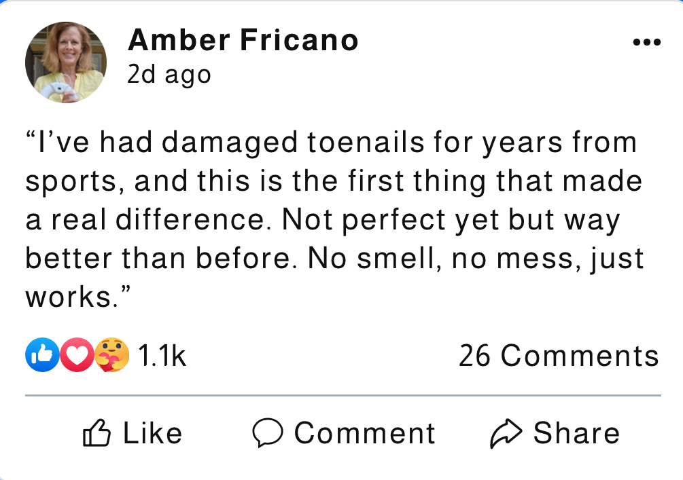Click the Share button text
683x480 pixels.
point(577,433)
